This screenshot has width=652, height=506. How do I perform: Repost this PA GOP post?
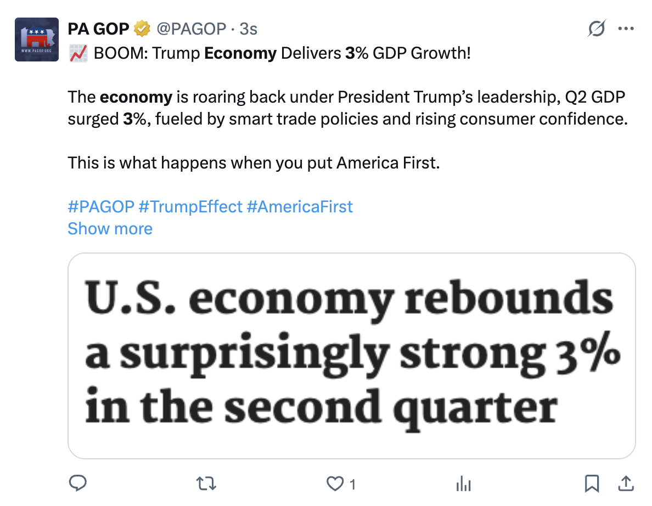tap(207, 483)
